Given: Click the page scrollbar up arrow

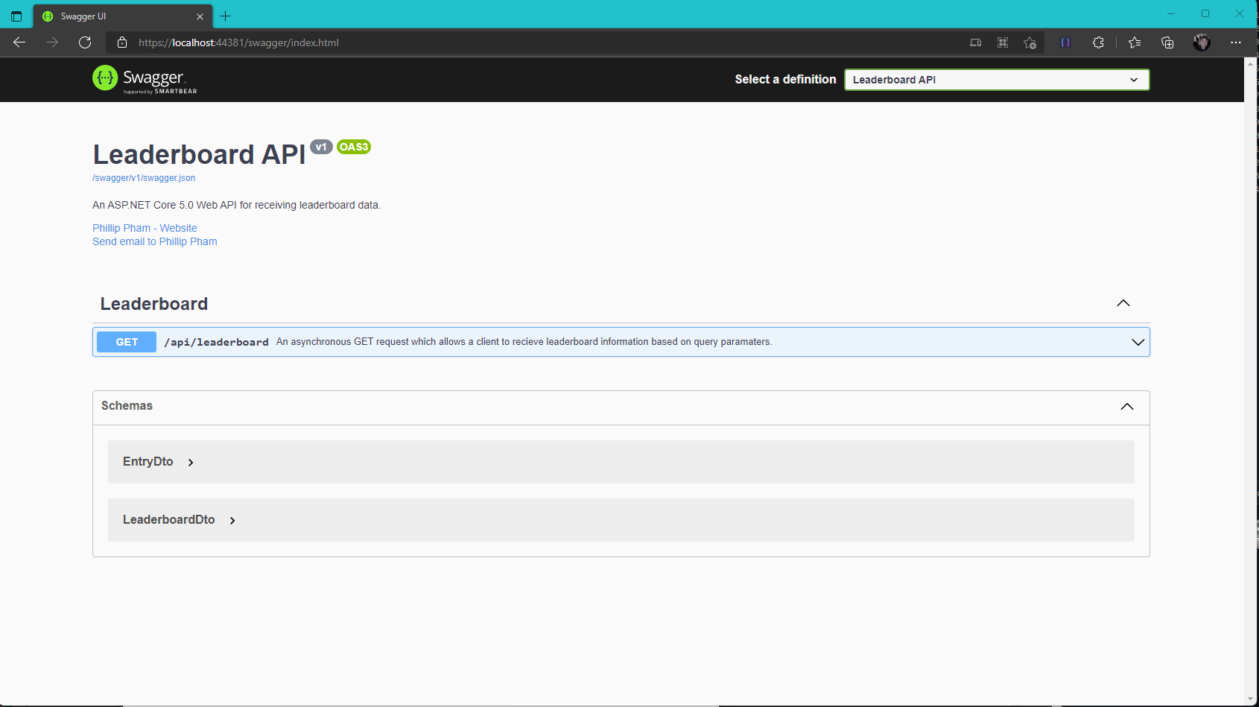Looking at the screenshot, I should (x=1250, y=64).
